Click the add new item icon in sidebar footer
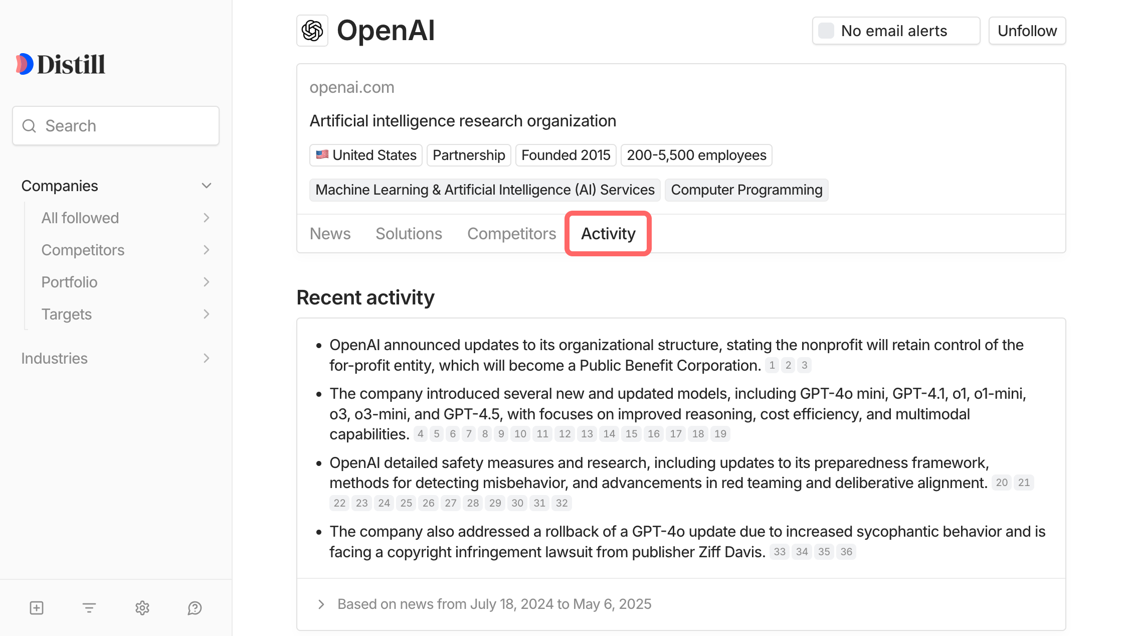The height and width of the screenshot is (636, 1130). 37,608
